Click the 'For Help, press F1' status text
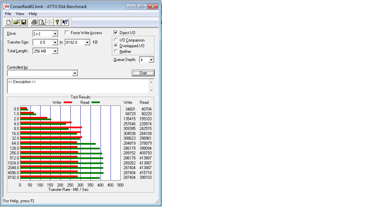The height and width of the screenshot is (217, 386). click(x=19, y=201)
